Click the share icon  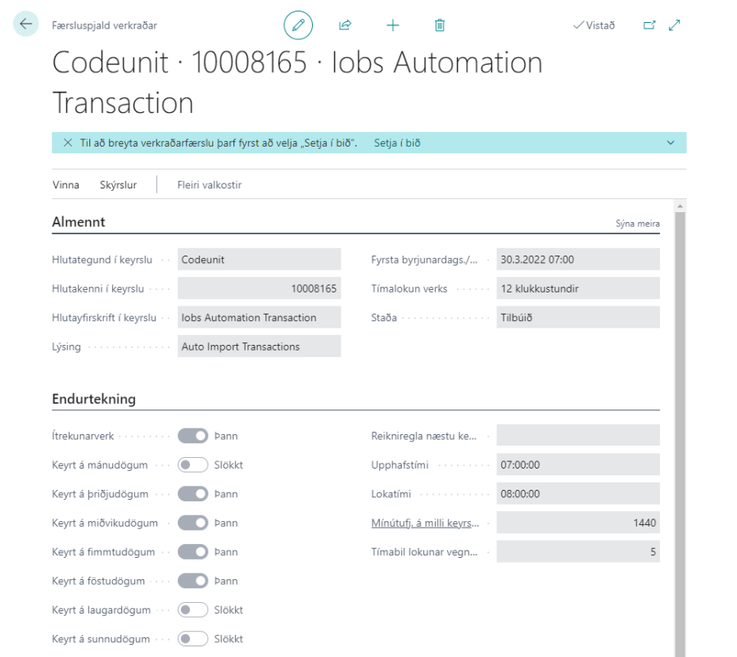pos(345,25)
